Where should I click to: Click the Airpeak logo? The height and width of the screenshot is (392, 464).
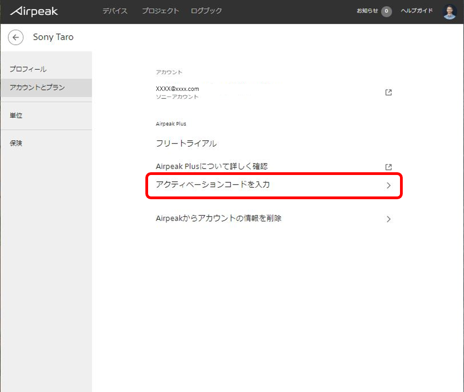point(34,11)
